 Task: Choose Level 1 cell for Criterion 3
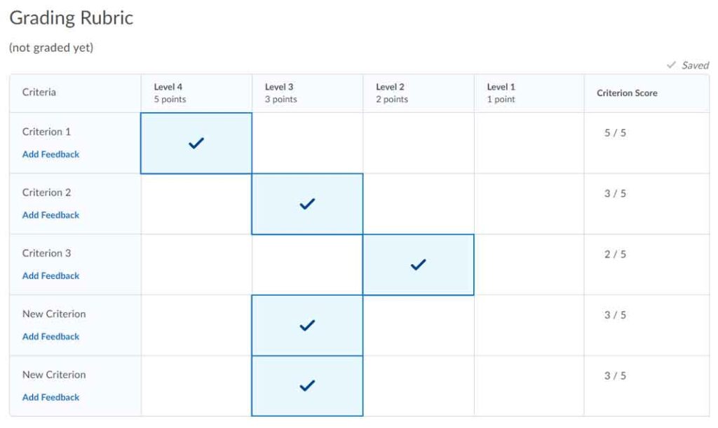click(x=529, y=265)
